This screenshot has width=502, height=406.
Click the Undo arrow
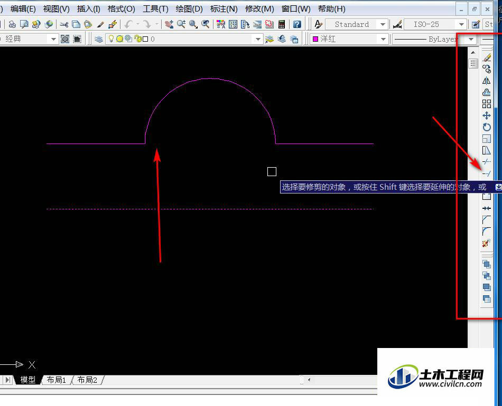(x=128, y=24)
